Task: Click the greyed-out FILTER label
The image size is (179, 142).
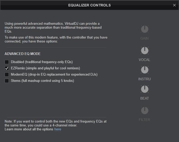Action: 145,120
